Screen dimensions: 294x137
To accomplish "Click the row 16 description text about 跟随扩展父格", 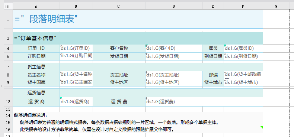I will 138,129.
